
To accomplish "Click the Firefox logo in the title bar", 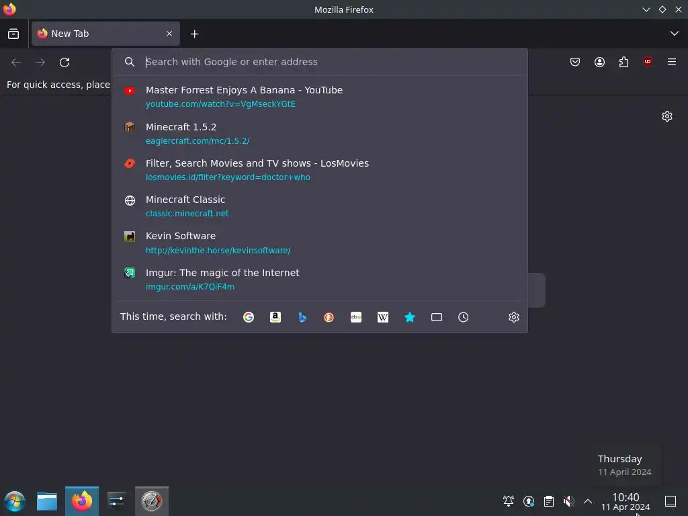I will pos(9,9).
